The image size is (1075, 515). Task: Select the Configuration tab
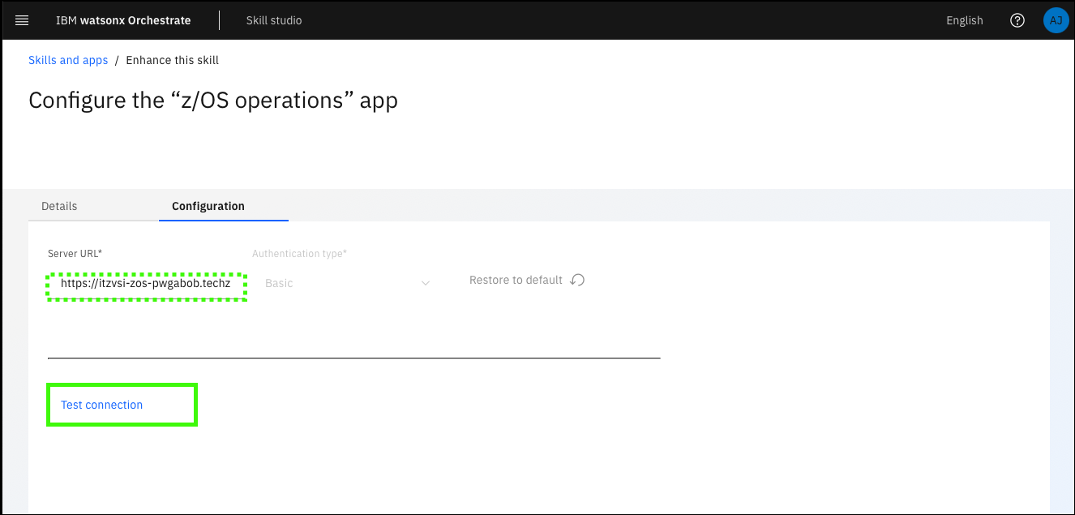pyautogui.click(x=208, y=206)
